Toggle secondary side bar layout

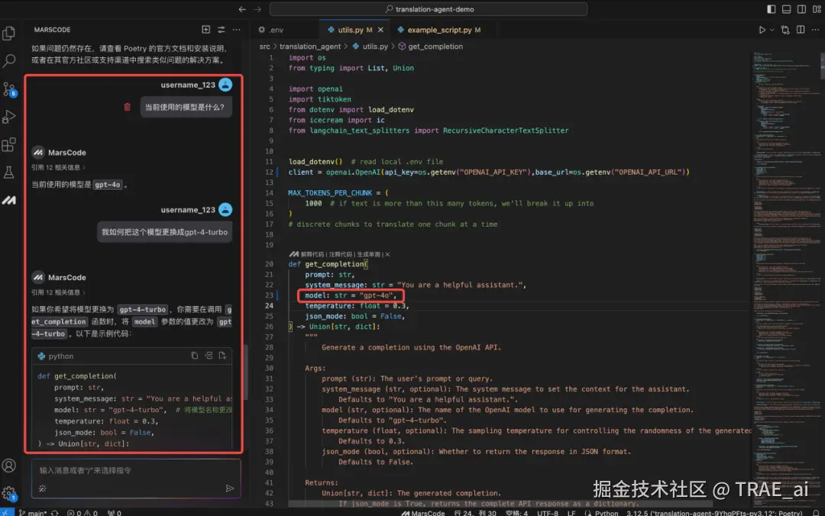[x=801, y=9]
